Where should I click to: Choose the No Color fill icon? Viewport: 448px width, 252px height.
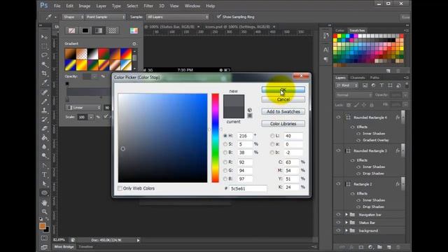[x=71, y=31]
